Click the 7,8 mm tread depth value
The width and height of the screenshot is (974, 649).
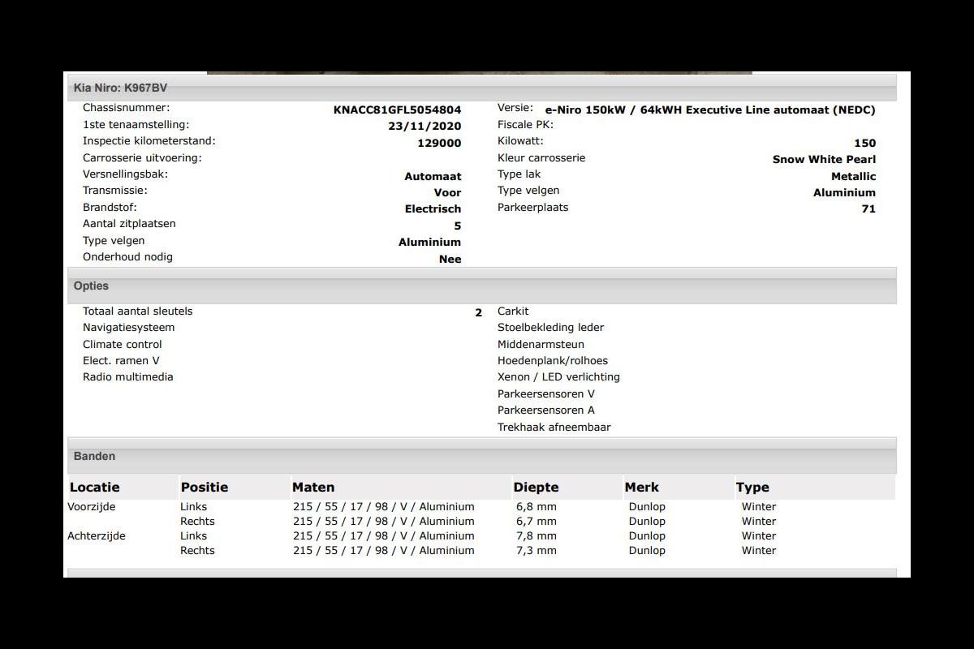pos(537,536)
